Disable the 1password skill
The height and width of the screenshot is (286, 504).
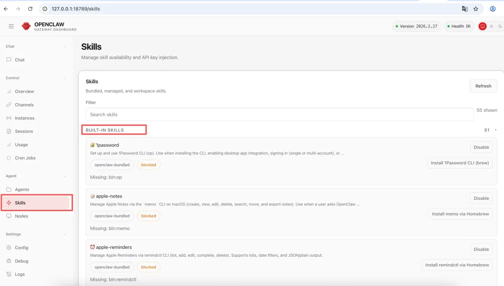[481, 147]
